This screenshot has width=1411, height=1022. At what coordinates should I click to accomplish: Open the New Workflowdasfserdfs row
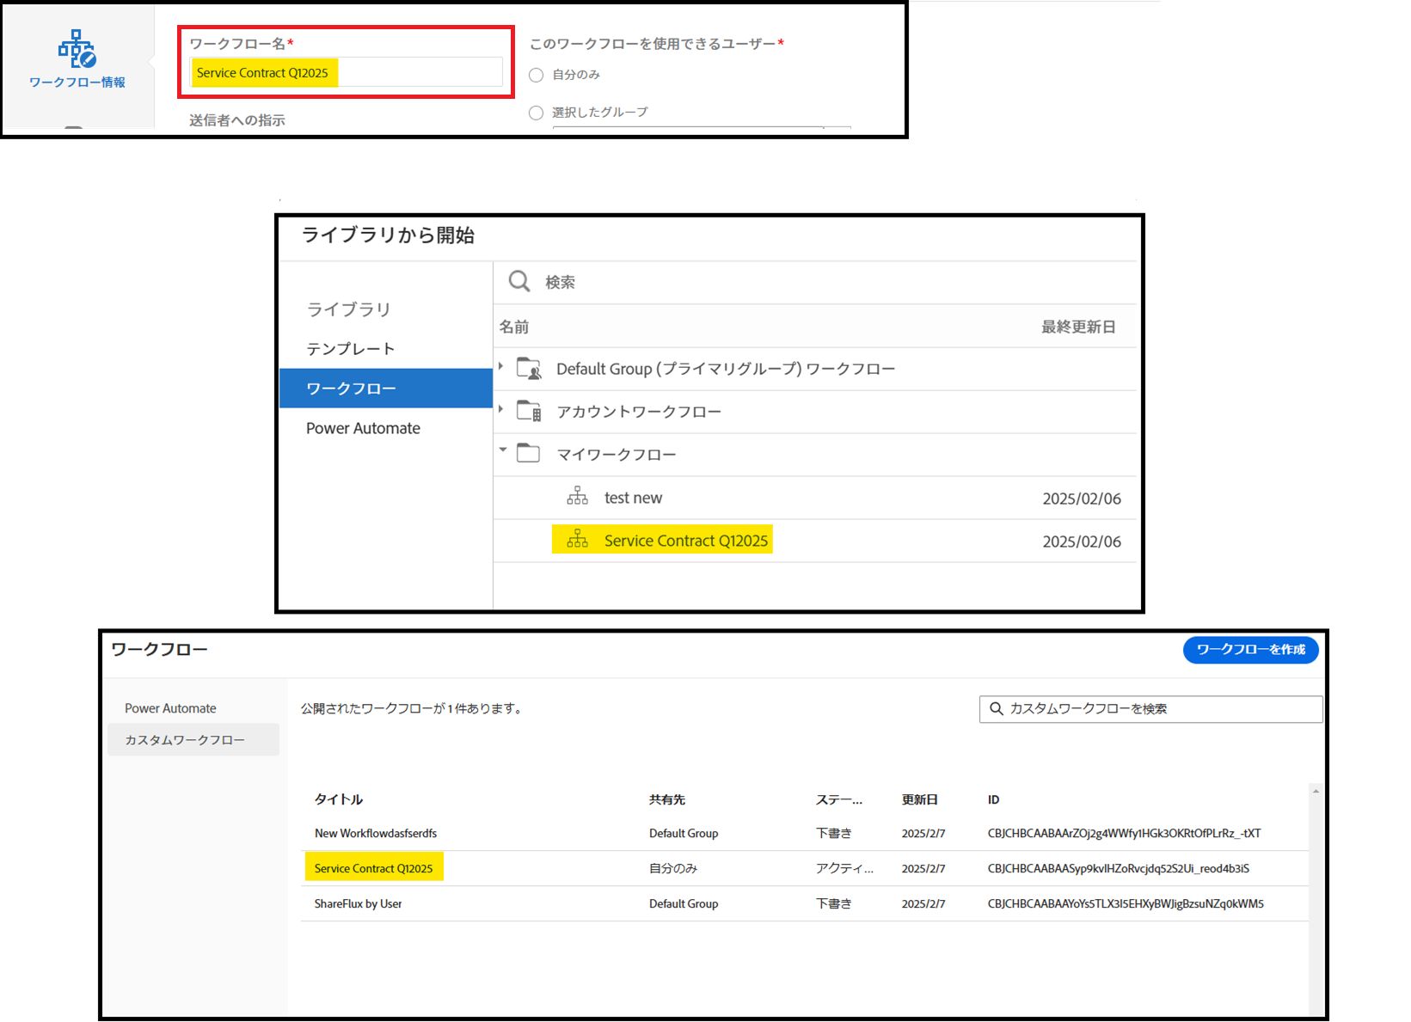(x=805, y=834)
